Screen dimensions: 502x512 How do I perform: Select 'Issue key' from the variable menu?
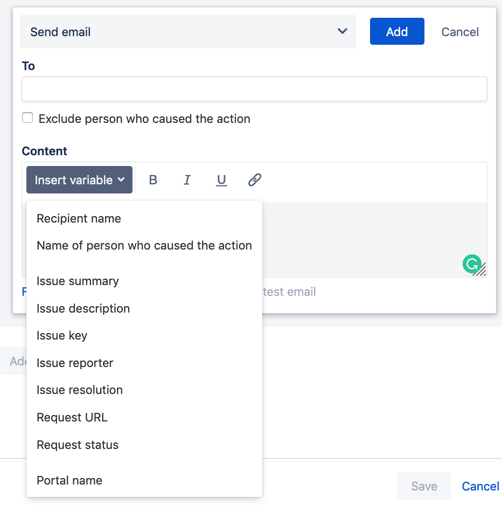click(x=62, y=335)
